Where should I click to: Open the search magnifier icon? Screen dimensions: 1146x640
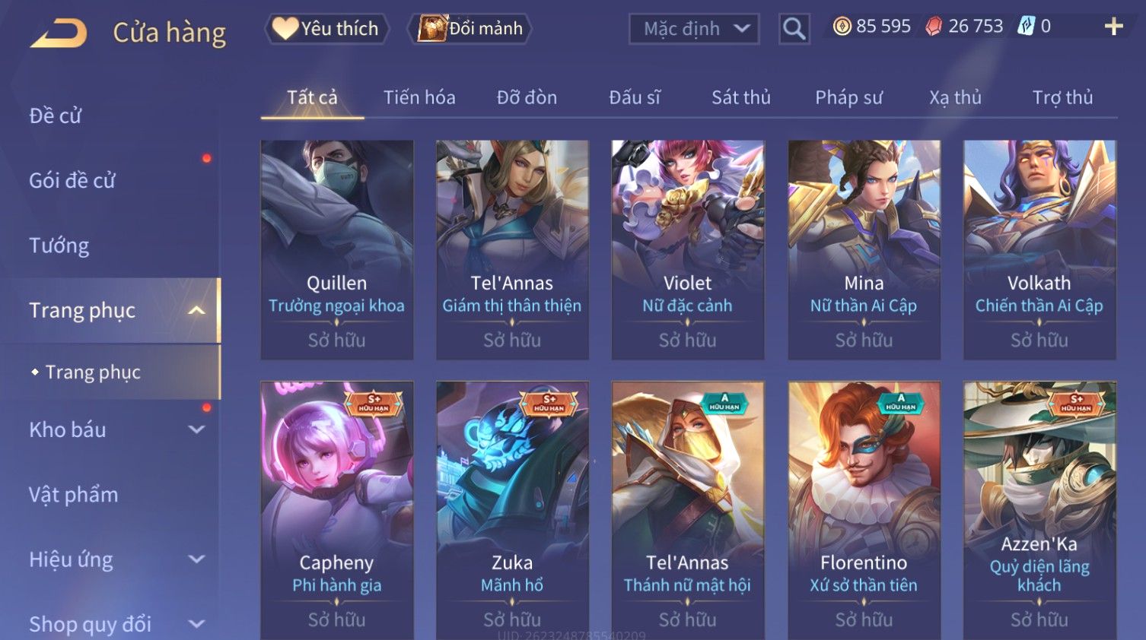pos(794,29)
